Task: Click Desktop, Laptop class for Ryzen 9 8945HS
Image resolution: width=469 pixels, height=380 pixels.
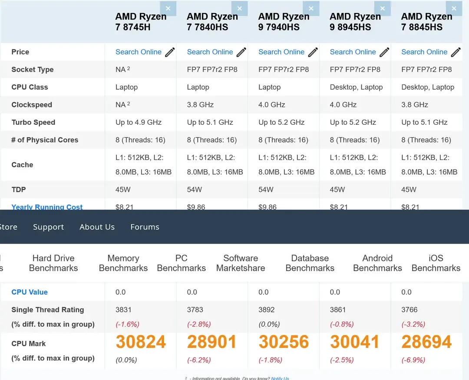Action: click(x=356, y=87)
